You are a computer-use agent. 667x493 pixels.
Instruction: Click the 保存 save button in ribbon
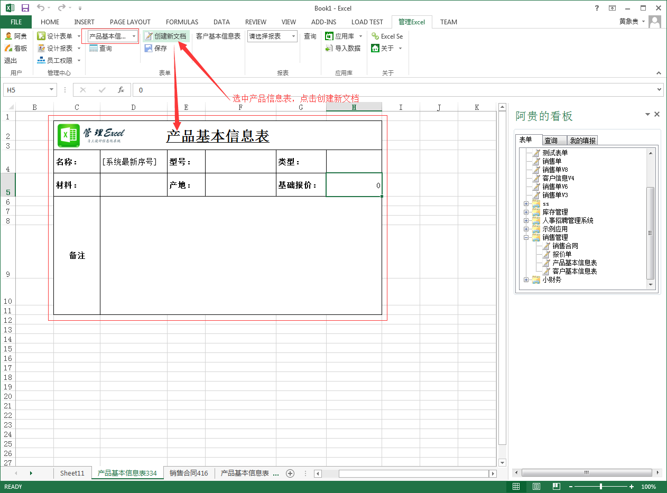click(x=156, y=48)
